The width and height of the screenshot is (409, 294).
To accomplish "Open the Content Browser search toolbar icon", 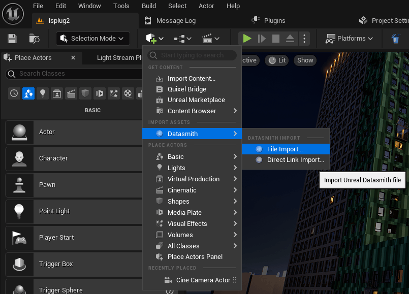I will (34, 39).
